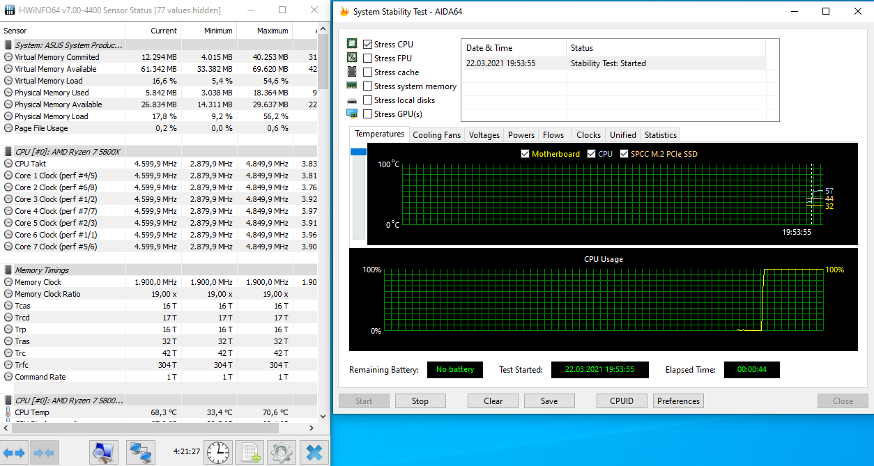Viewport: 874px width, 466px height.
Task: Click the Save button in AIDA64
Action: pyautogui.click(x=549, y=401)
